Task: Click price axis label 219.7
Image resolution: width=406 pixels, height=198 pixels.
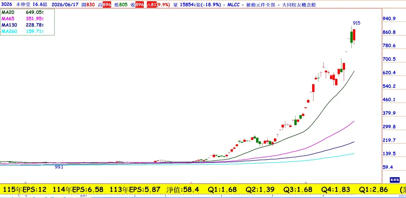Action: coord(389,140)
